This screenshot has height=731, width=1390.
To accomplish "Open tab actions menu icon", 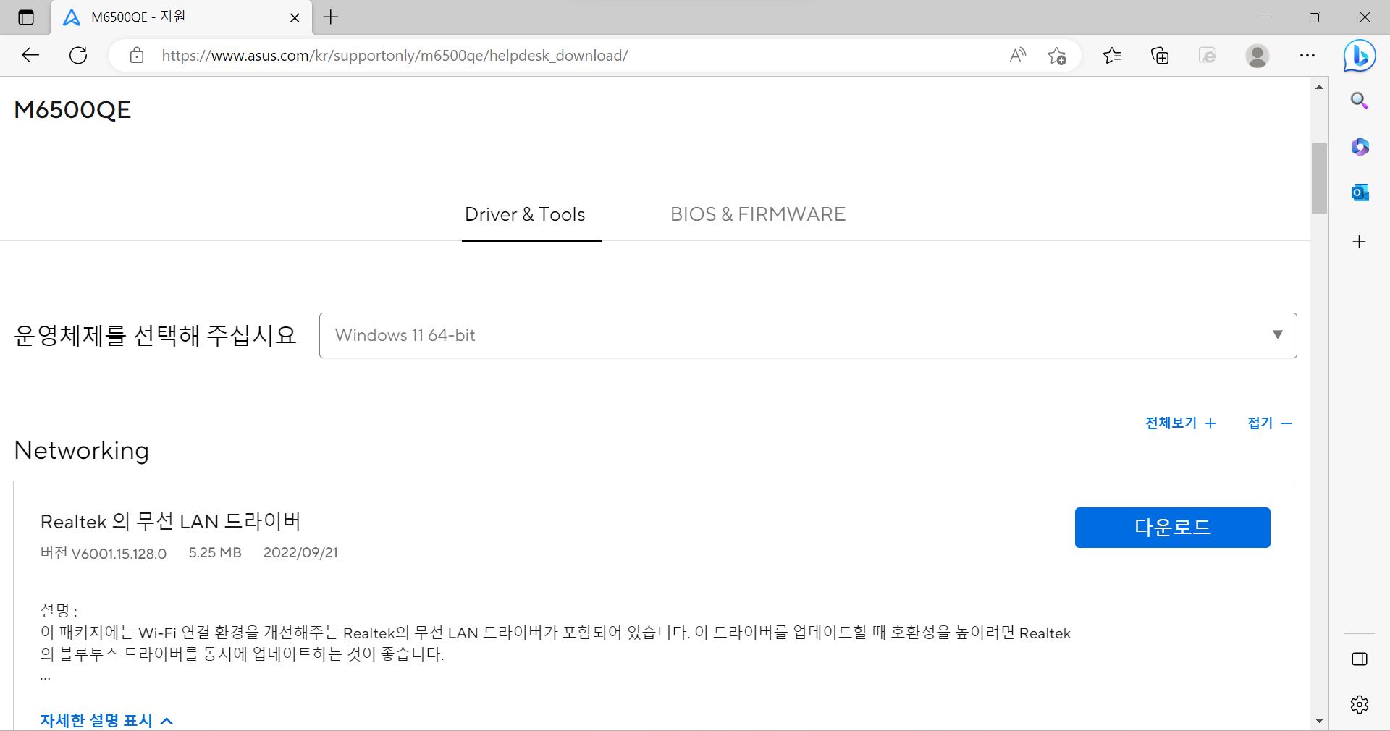I will pos(26,17).
